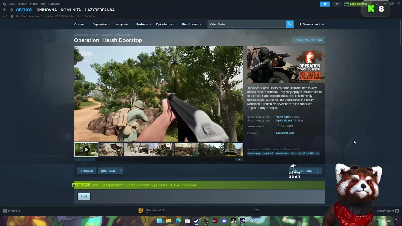Expand the Obchod store dropdown
402x226 pixels.
tap(81, 24)
